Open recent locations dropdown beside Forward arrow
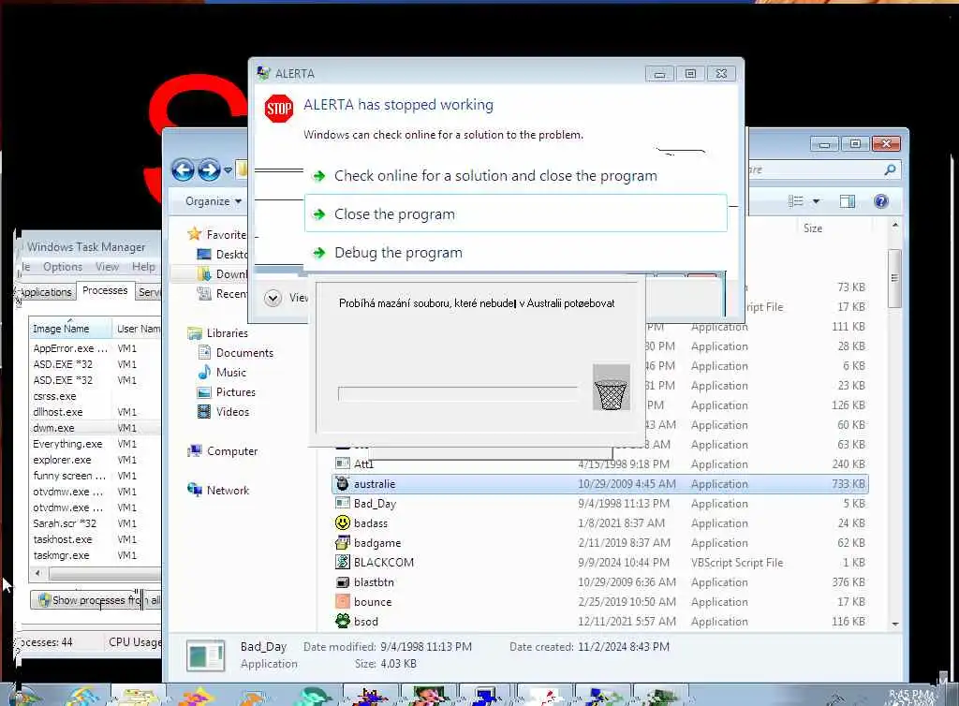 pos(228,170)
